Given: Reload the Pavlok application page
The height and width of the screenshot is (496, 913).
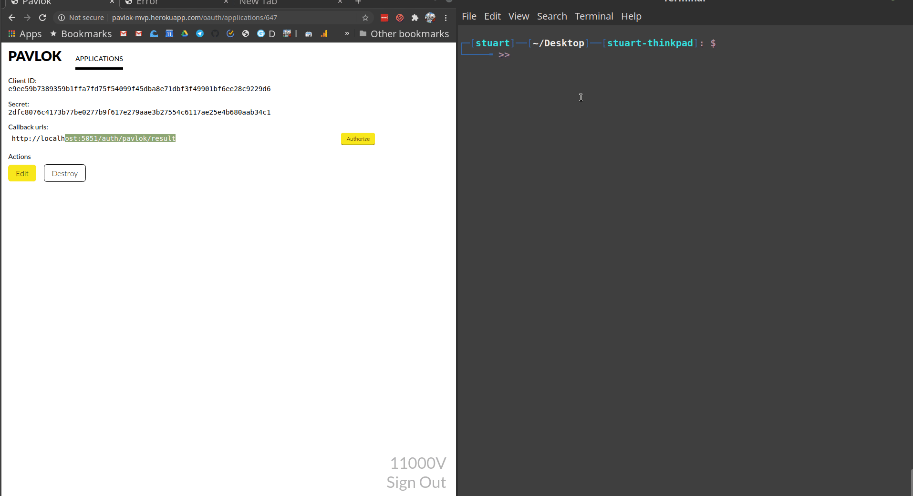Looking at the screenshot, I should click(42, 18).
